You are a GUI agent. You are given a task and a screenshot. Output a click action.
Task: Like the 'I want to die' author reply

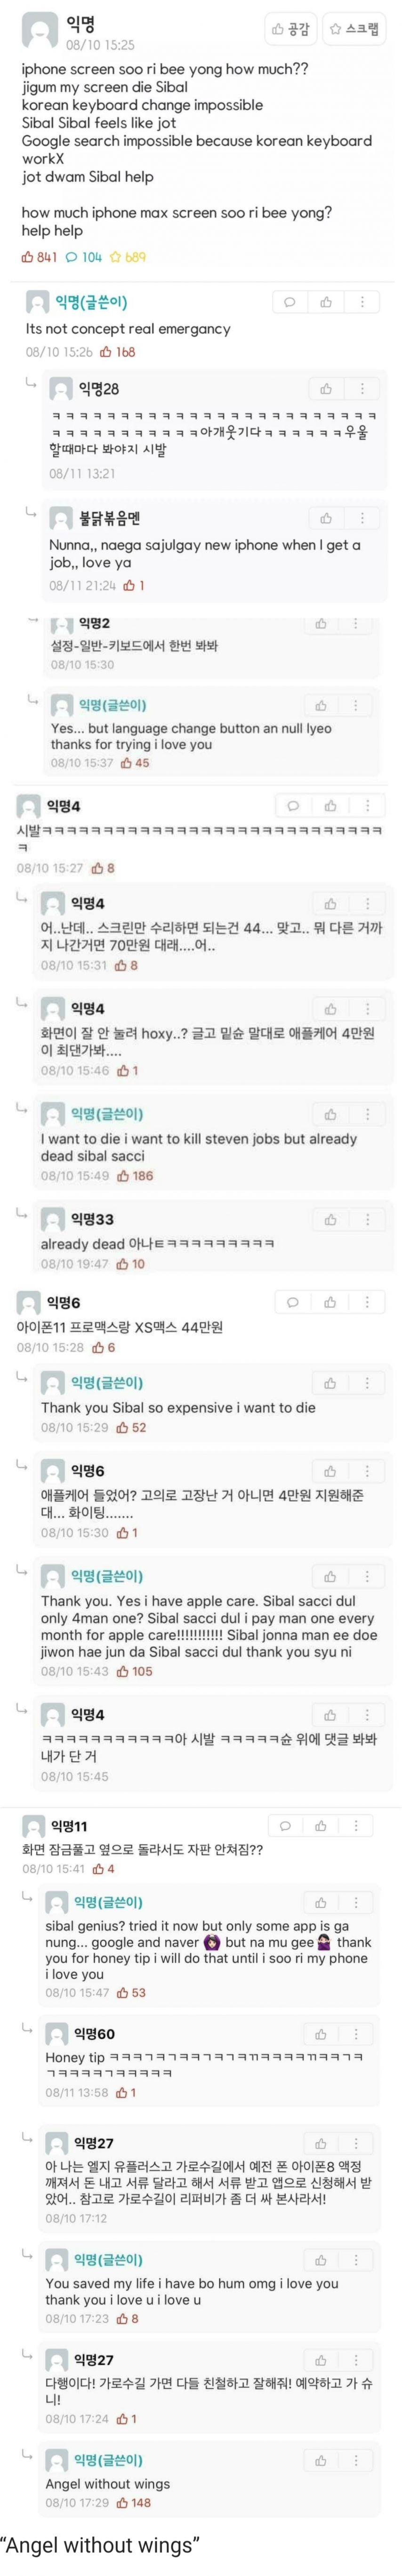330,1114
